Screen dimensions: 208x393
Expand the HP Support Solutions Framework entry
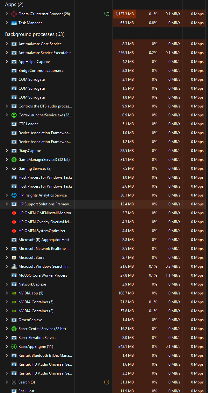click(7, 204)
